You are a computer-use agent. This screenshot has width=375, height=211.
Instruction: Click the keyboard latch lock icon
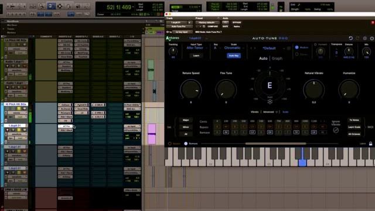pos(370,144)
